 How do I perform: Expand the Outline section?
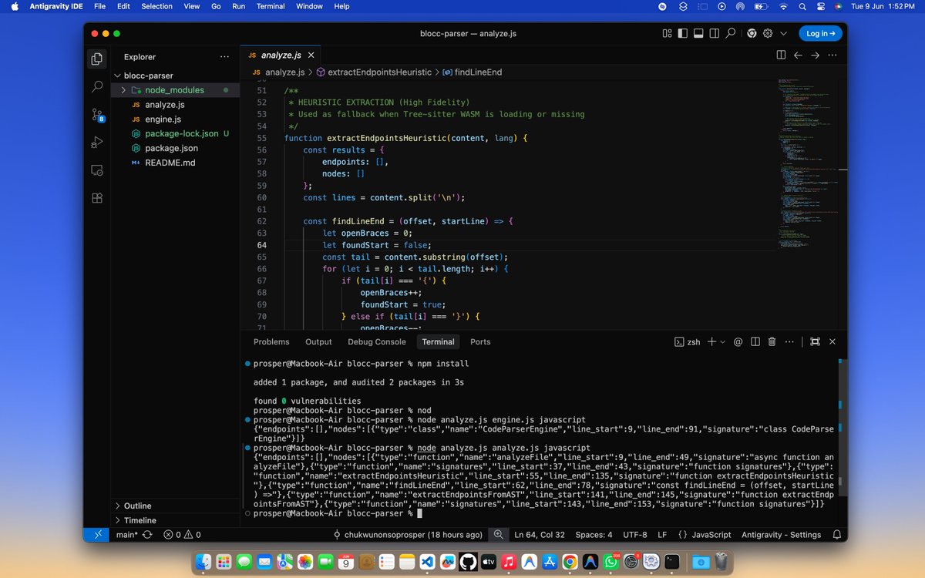(137, 506)
